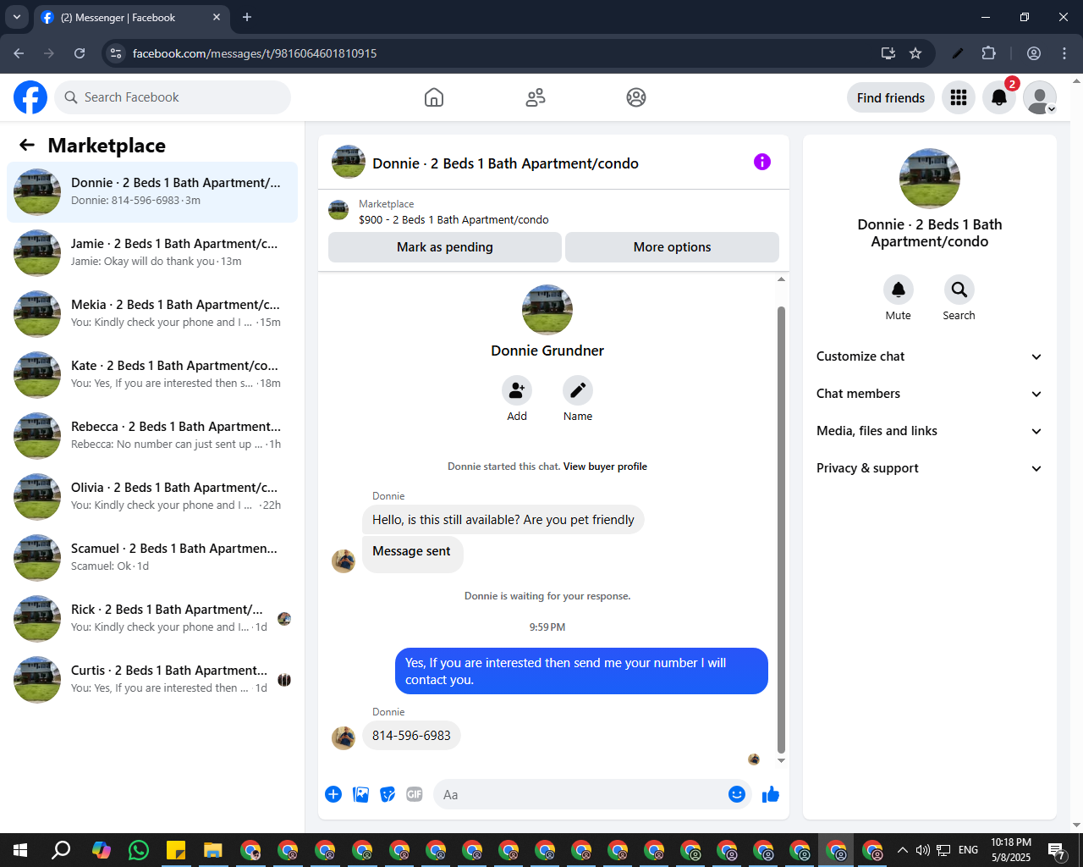Image resolution: width=1083 pixels, height=867 pixels.
Task: Open the $900 Marketplace listing link
Action: point(454,219)
